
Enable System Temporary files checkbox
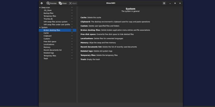[72, 56]
